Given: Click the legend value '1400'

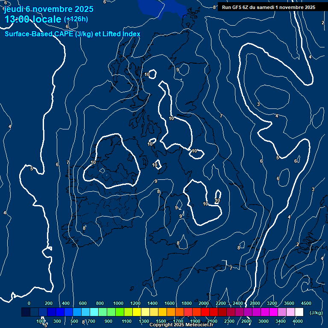Looking at the screenshot, I should pos(152,303).
